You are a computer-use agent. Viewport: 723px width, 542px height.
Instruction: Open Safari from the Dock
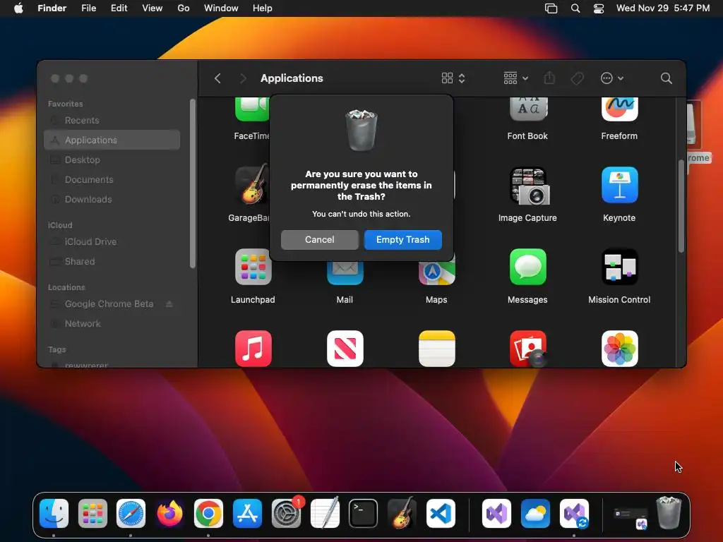(131, 514)
